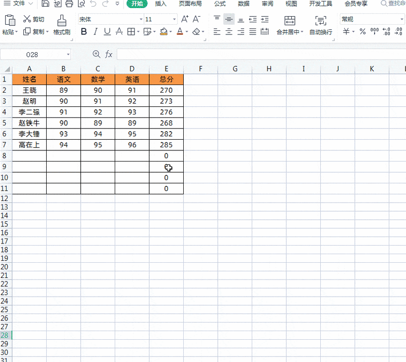406x362 pixels.
Task: Align text to top of cell
Action: coord(217,19)
